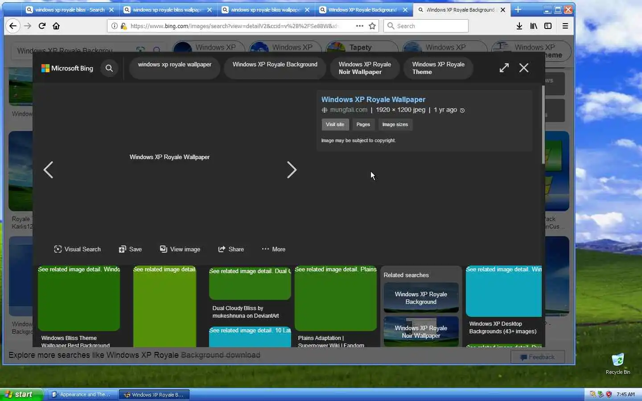Run Visual Search on this image
This screenshot has width=642, height=401.
(x=77, y=249)
